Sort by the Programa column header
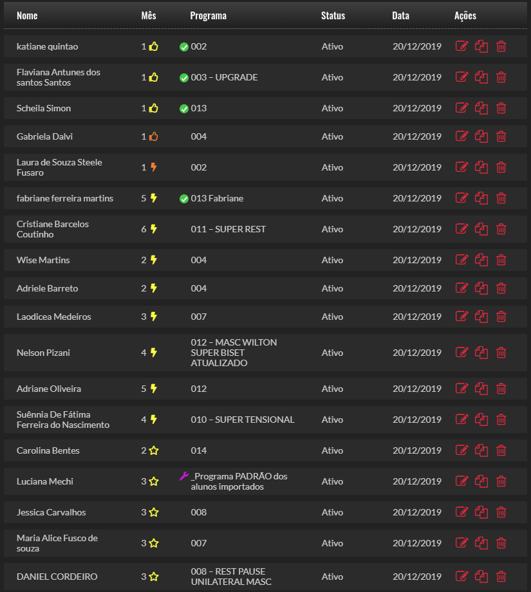This screenshot has height=592, width=531. point(208,15)
